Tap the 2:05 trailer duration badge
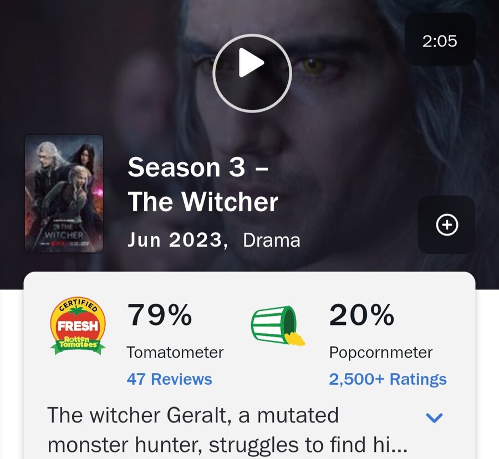499x459 pixels. click(x=440, y=39)
